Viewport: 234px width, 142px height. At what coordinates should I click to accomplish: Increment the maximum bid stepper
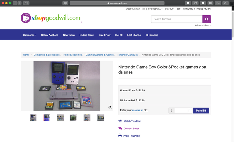coord(189,109)
